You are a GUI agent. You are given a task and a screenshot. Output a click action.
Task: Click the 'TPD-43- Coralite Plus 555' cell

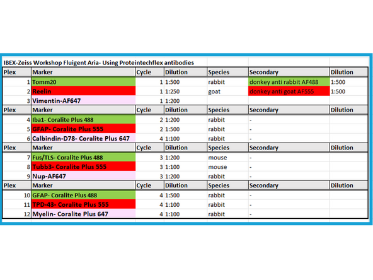pos(83,204)
